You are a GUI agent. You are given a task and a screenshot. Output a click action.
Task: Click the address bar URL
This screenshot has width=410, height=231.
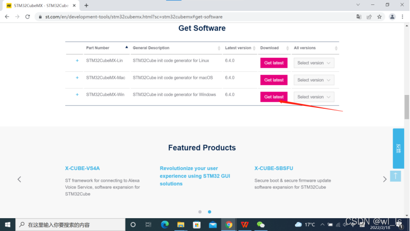click(133, 17)
